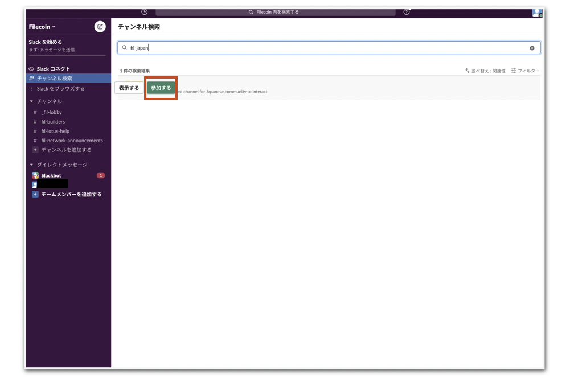Image resolution: width=574 pixels, height=386 pixels.
Task: Clear the fil-japan search text
Action: tap(532, 48)
